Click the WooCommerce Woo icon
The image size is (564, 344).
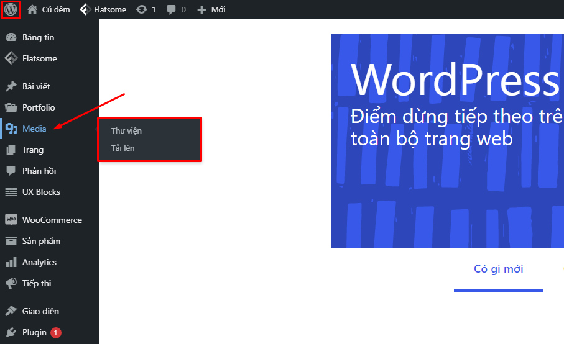pyautogui.click(x=11, y=219)
